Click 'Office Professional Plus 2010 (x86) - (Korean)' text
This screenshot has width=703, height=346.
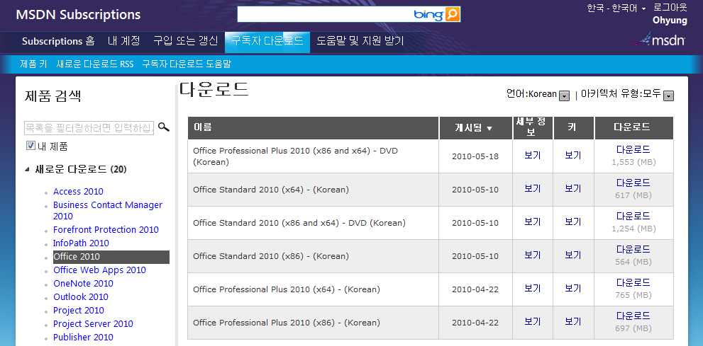coord(287,323)
